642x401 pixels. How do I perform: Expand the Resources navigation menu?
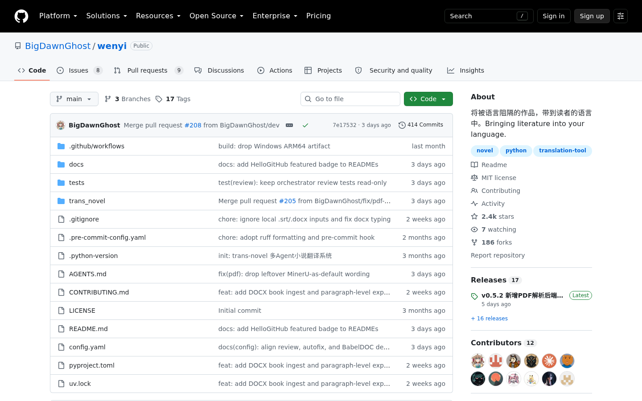click(158, 16)
